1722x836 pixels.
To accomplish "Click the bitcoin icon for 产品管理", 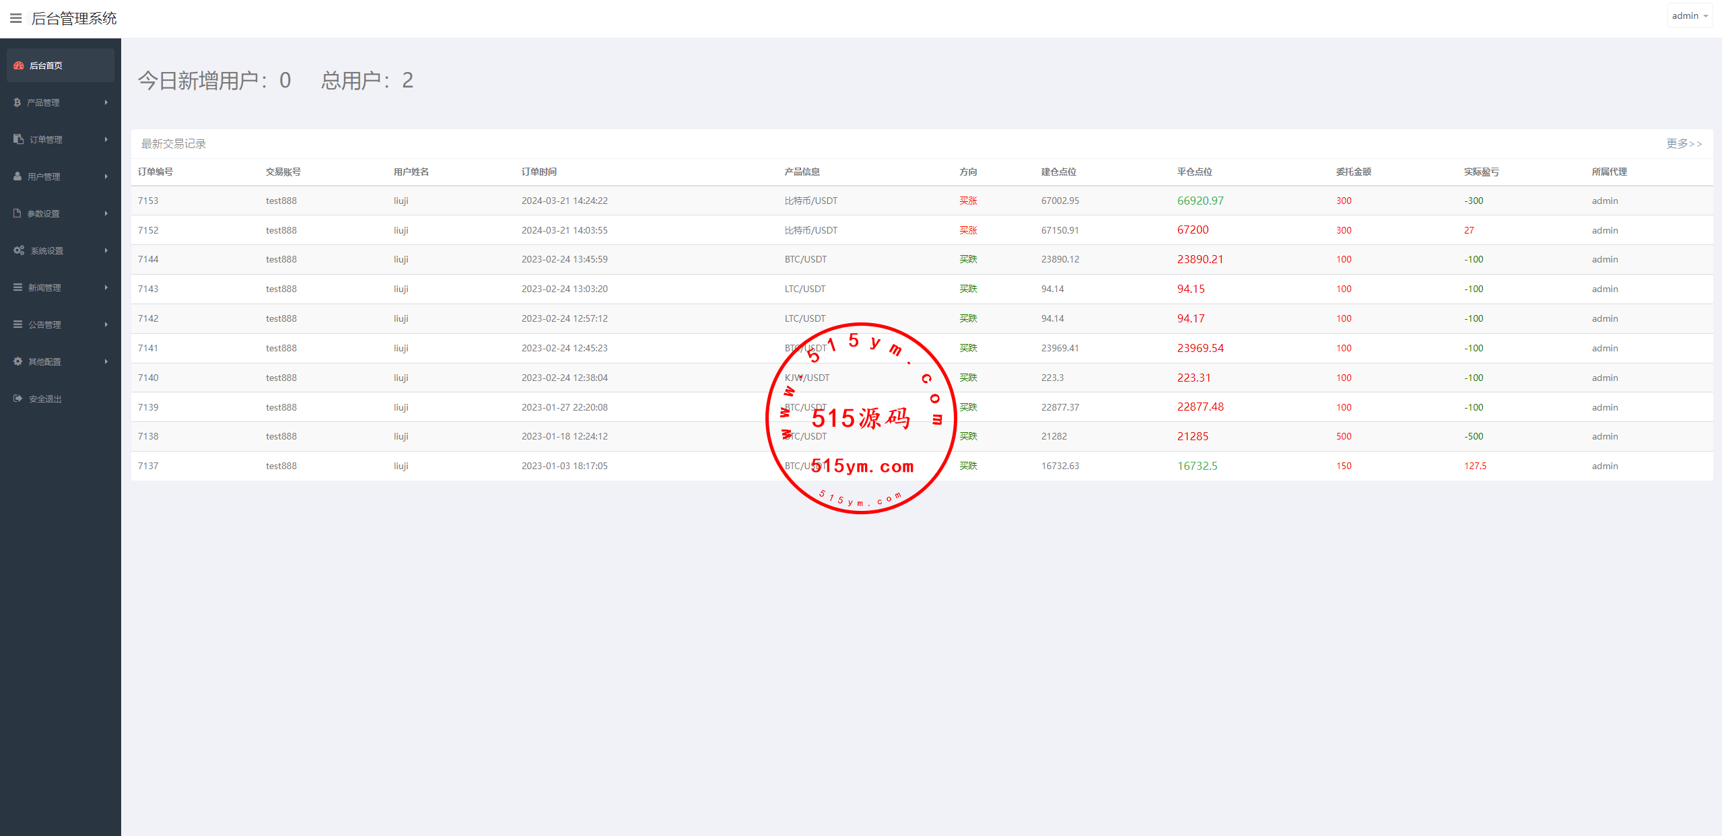I will [17, 102].
